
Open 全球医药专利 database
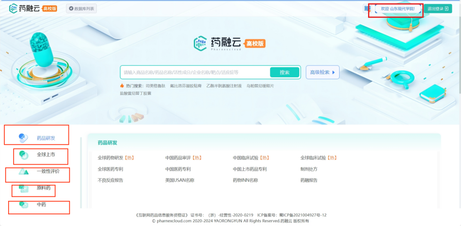[110, 169]
